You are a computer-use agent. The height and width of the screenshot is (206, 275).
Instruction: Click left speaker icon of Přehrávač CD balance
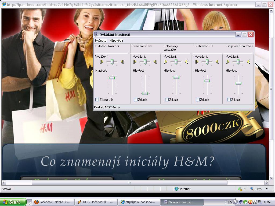tap(197, 62)
